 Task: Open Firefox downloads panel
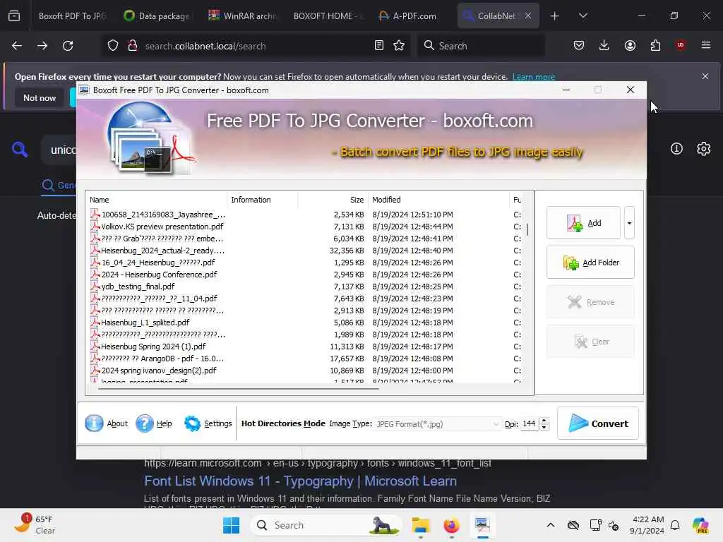coord(604,45)
